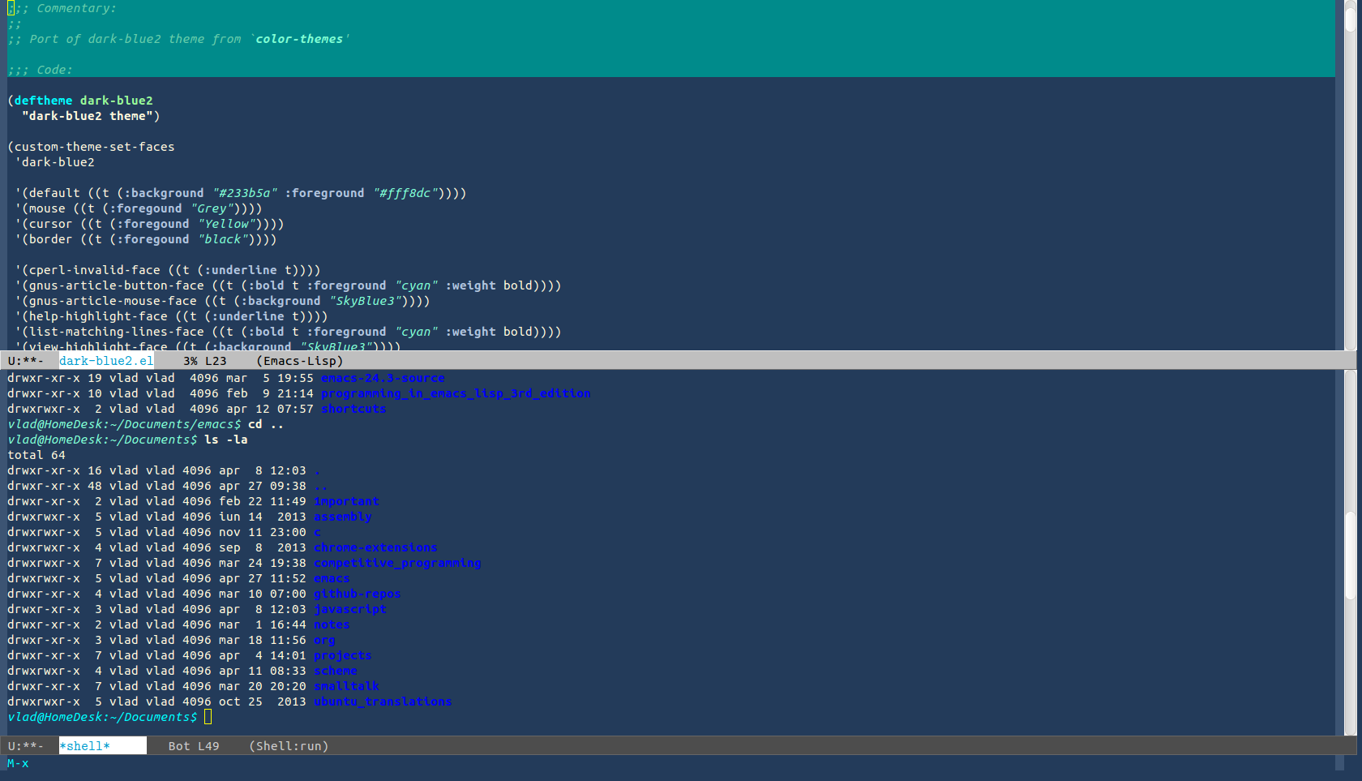The height and width of the screenshot is (781, 1362).
Task: Click the cd .. command in shell
Action: [x=266, y=424]
